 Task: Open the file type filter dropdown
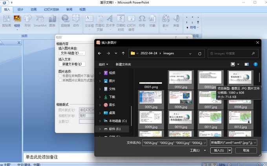pyautogui.click(x=234, y=143)
